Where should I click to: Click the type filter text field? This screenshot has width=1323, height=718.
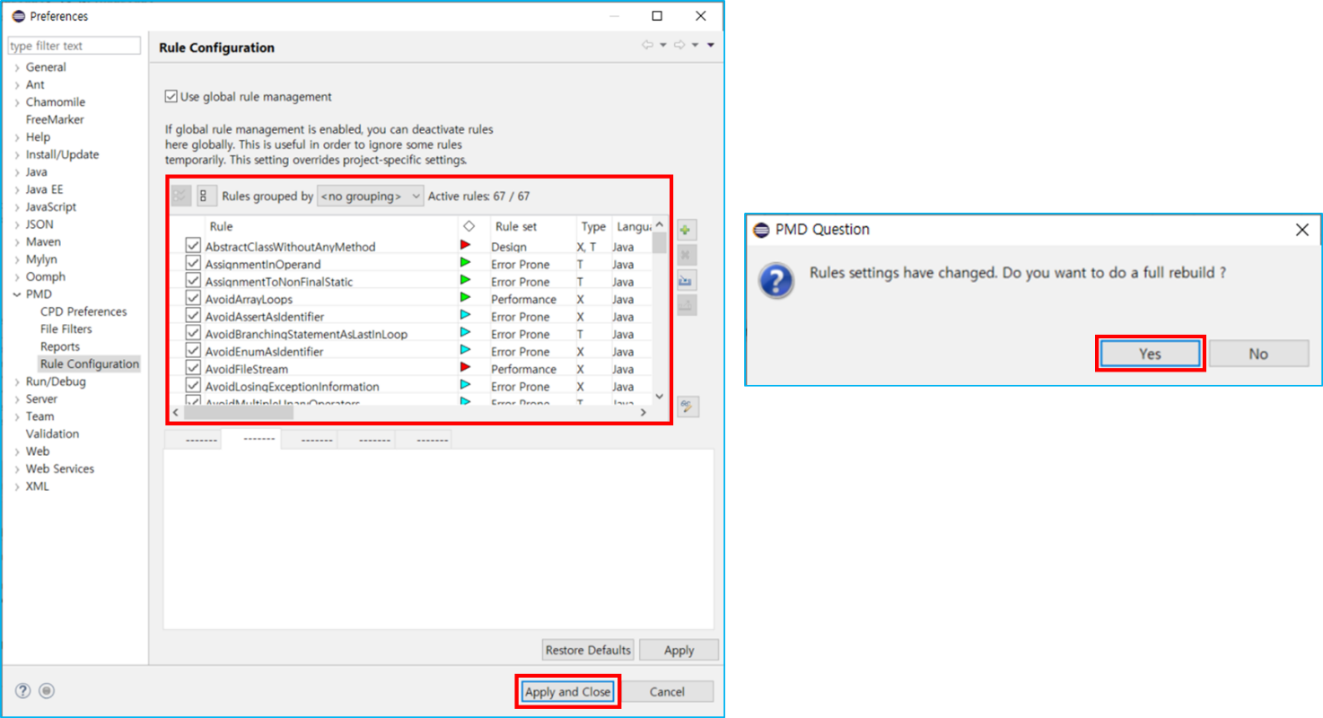coord(74,46)
